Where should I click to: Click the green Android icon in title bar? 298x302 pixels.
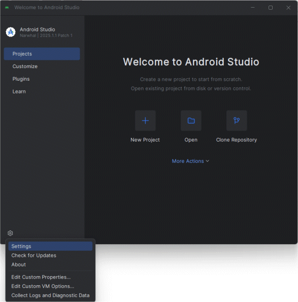[7, 8]
